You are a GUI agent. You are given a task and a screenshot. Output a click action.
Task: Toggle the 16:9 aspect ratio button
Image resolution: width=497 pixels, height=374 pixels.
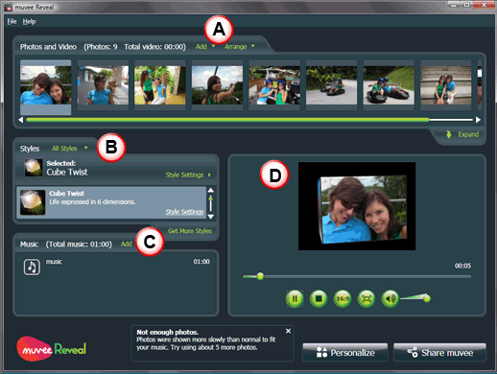click(343, 298)
